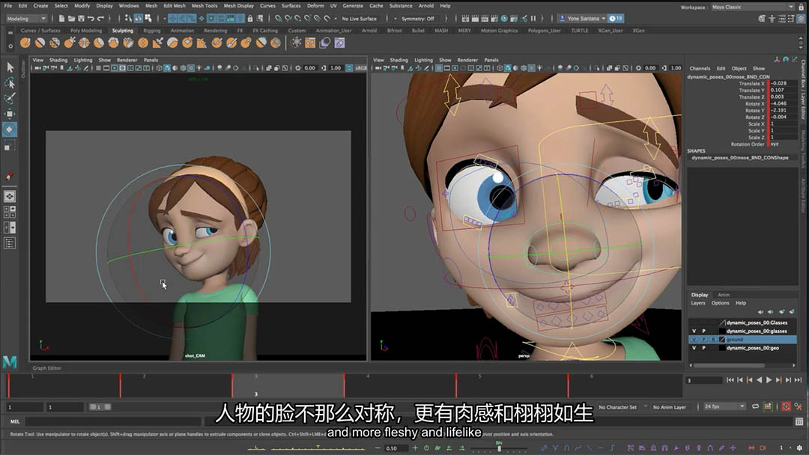Step to the next keyframe

778,379
